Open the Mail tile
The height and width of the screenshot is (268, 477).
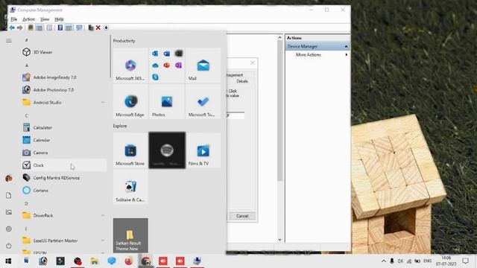203,66
